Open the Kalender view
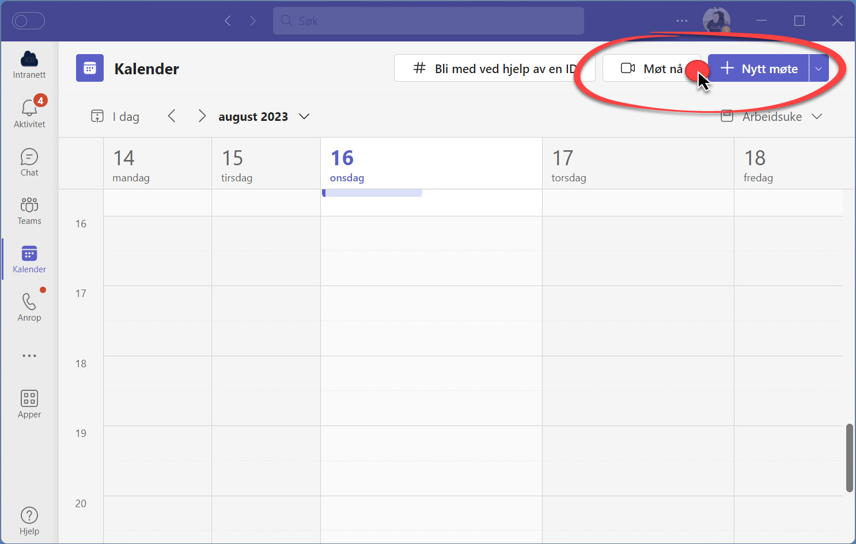This screenshot has height=544, width=856. 29,259
